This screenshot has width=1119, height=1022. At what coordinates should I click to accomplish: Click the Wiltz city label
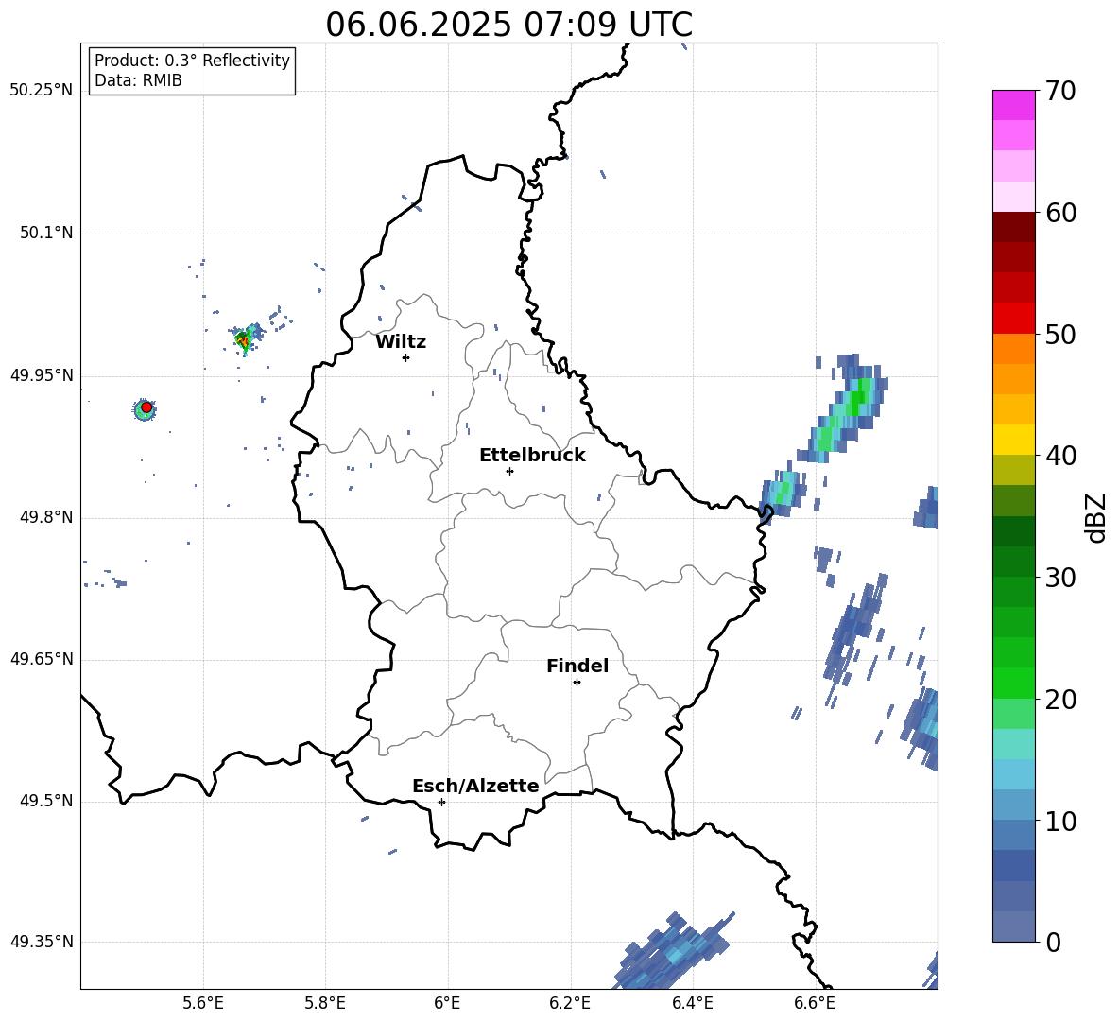coord(401,342)
